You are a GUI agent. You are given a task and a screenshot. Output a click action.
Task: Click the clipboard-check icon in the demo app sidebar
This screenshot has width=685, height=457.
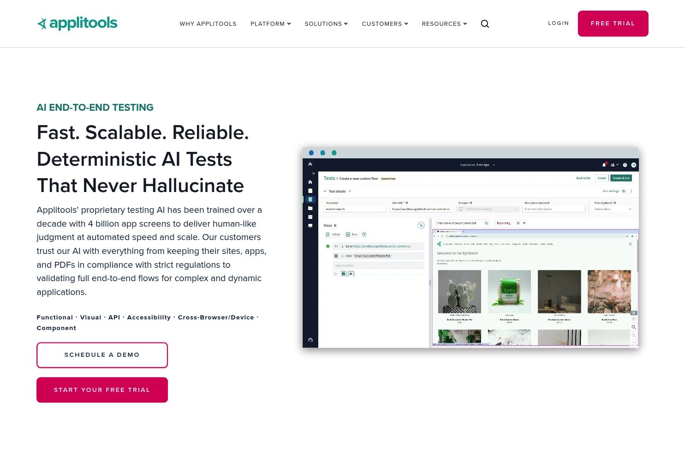pyautogui.click(x=310, y=191)
